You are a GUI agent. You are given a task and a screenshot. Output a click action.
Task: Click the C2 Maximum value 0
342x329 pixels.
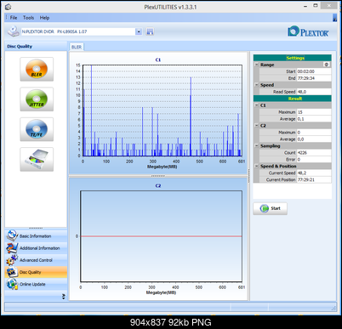point(314,133)
